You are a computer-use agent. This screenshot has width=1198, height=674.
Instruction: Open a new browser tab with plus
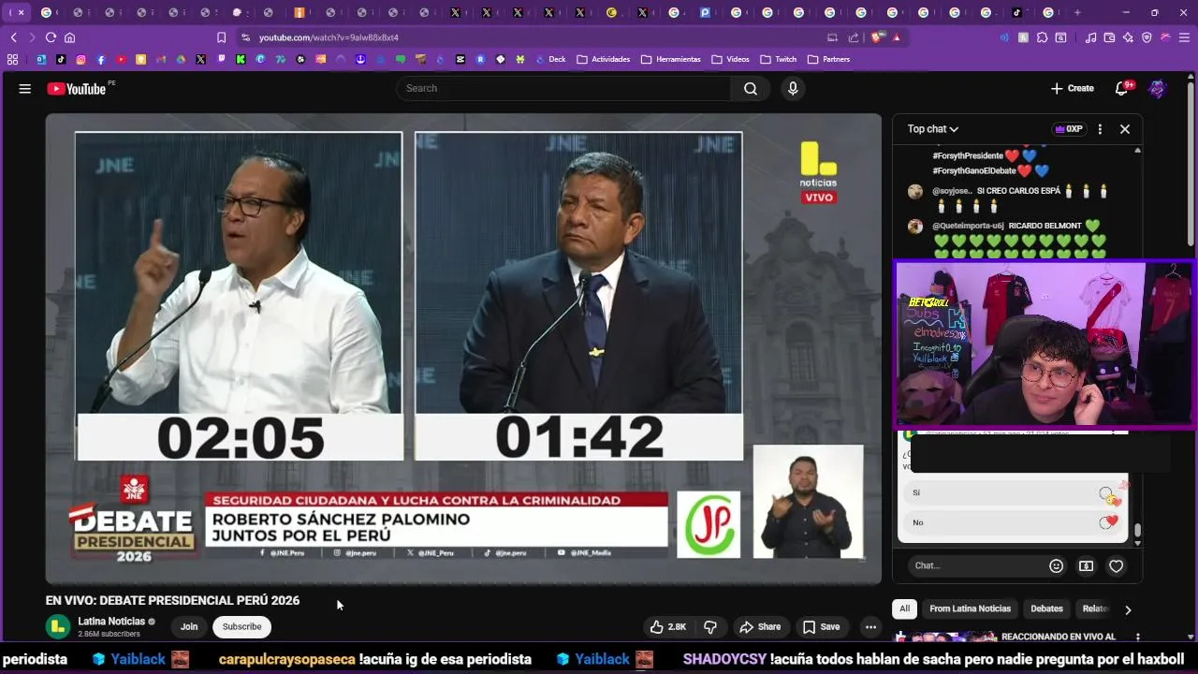pos(1077,12)
